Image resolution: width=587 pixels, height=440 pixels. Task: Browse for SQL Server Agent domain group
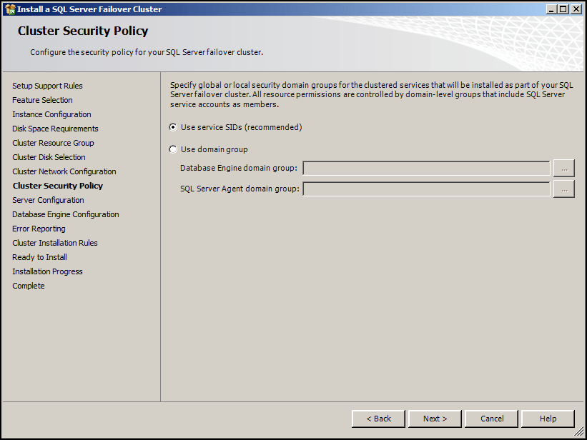point(564,189)
